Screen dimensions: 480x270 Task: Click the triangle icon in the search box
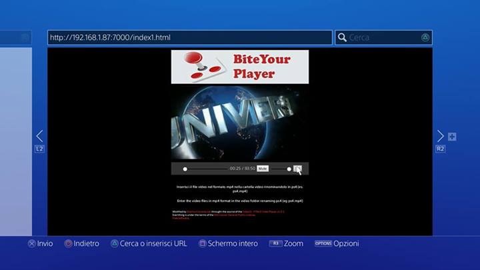pos(425,37)
